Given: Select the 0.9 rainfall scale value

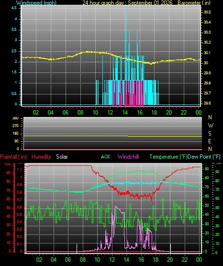Looking at the screenshot, I should click(20, 185).
